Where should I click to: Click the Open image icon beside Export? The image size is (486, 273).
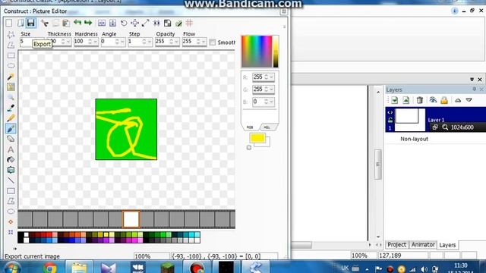click(21, 23)
